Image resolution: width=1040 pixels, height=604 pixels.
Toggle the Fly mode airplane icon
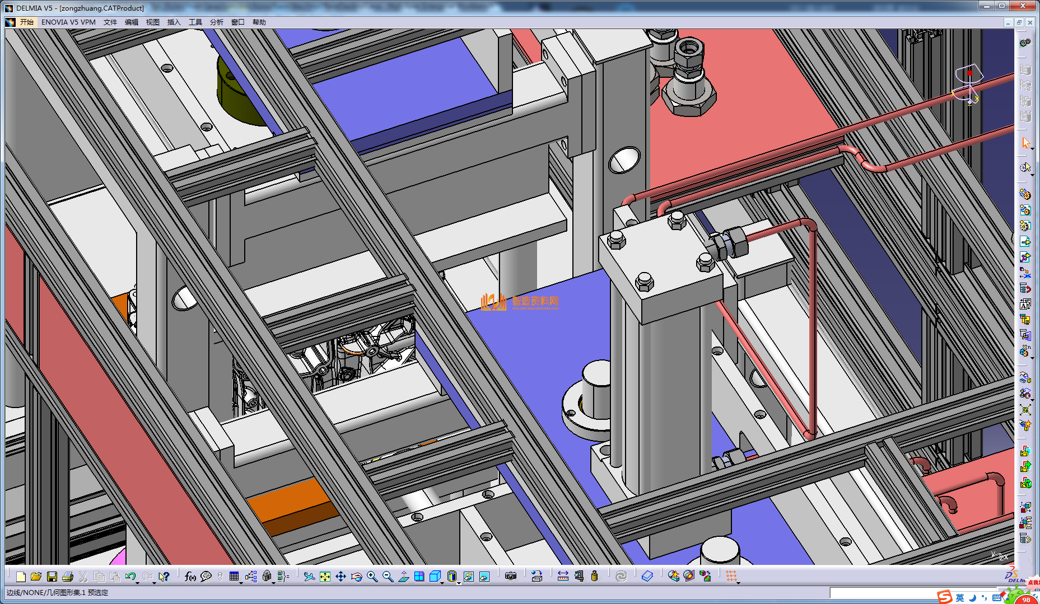pyautogui.click(x=309, y=577)
